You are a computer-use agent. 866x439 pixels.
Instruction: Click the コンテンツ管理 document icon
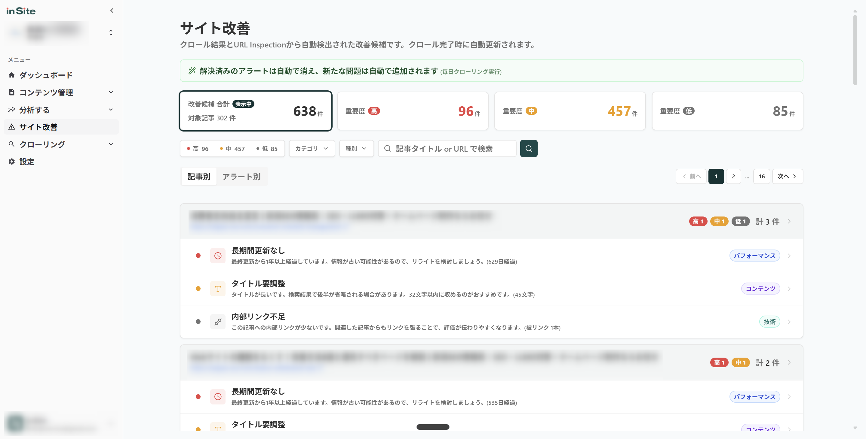pyautogui.click(x=12, y=92)
